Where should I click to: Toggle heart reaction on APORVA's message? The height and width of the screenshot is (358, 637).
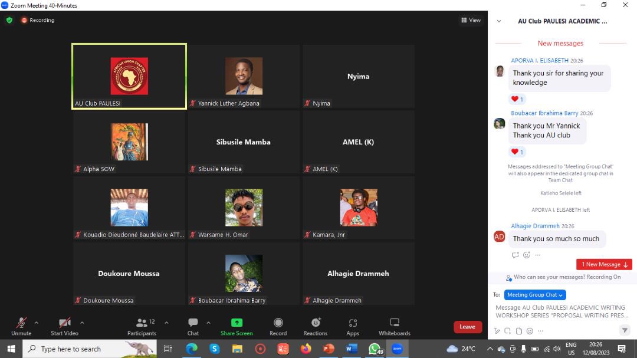[x=517, y=99]
